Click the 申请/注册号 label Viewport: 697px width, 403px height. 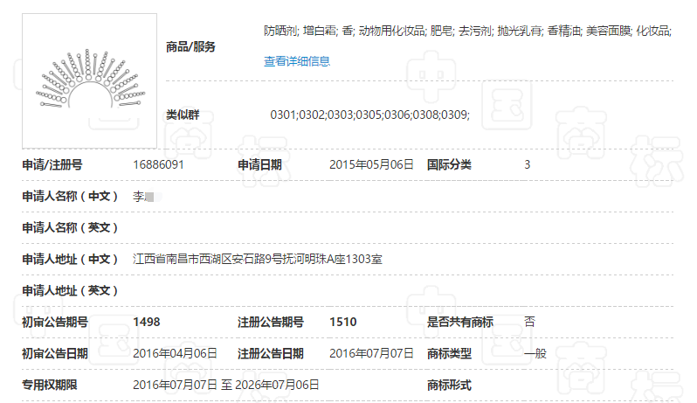pos(52,164)
